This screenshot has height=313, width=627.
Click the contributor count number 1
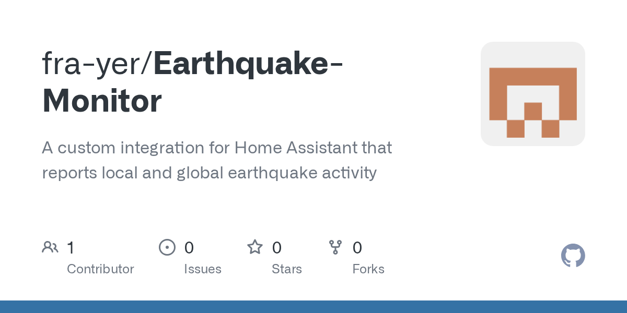[x=71, y=247]
